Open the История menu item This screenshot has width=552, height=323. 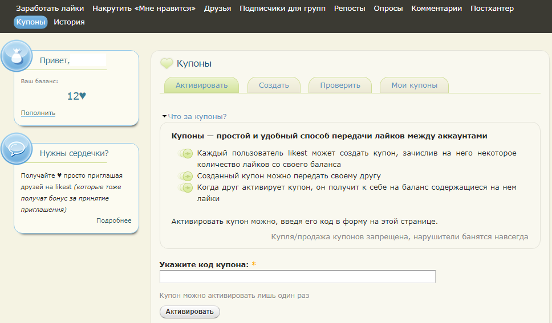tap(69, 22)
